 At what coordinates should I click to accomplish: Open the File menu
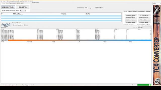pyautogui.click(x=1, y=1)
